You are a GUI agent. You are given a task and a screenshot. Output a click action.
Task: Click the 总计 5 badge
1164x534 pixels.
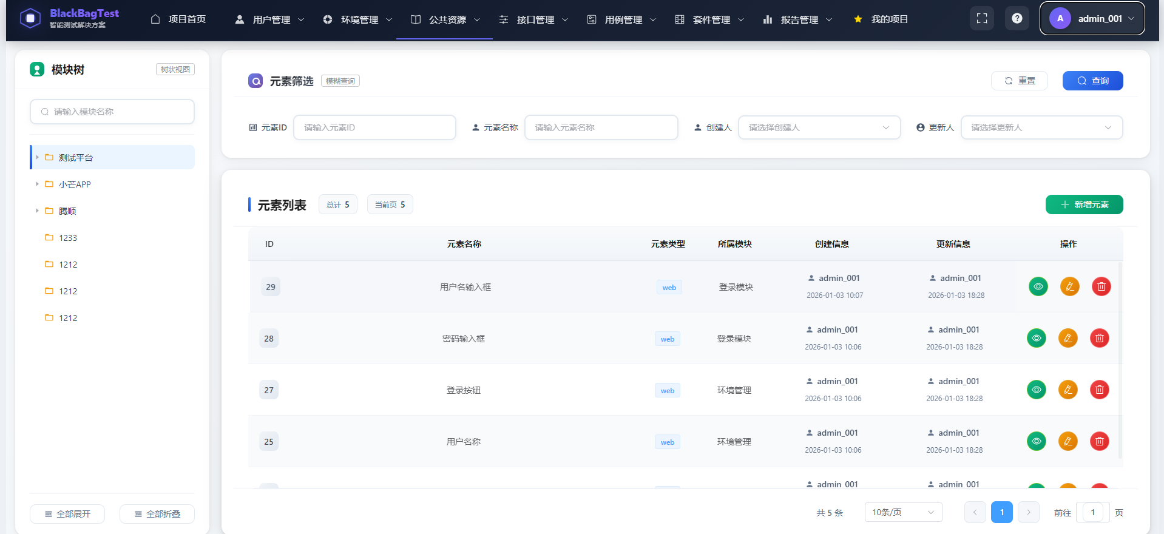[338, 204]
